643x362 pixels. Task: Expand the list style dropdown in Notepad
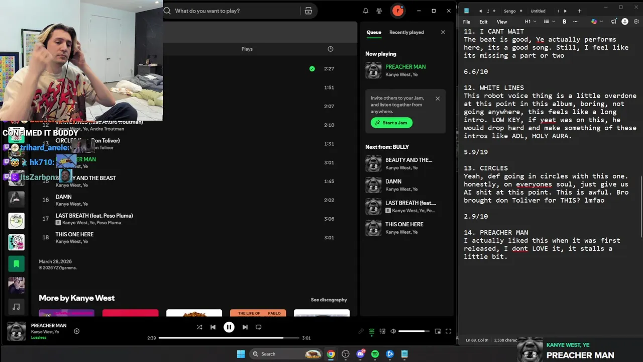(x=549, y=22)
